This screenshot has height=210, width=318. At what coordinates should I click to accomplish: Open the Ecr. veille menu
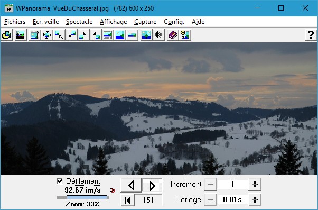[x=45, y=22]
